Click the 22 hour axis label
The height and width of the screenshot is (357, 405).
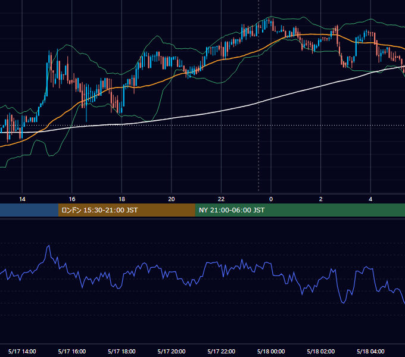[221, 199]
